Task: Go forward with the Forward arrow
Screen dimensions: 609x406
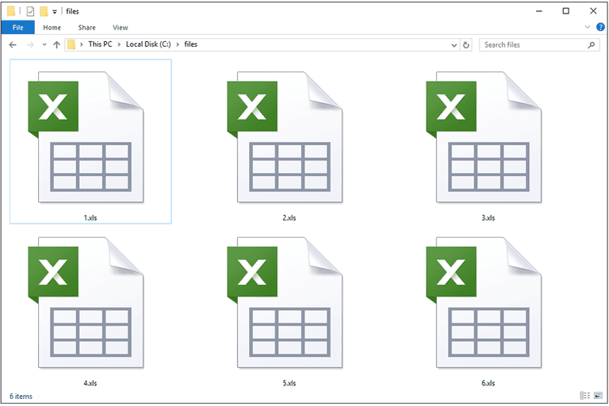Action: (x=30, y=44)
